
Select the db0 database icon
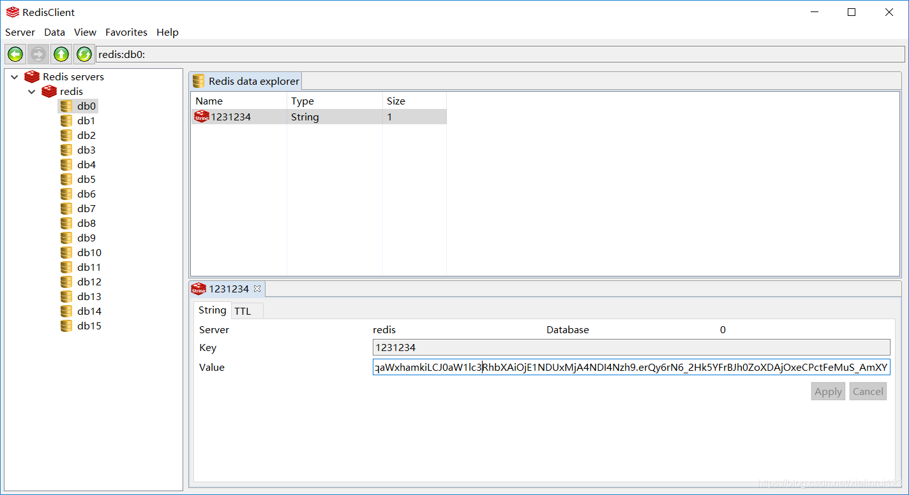(x=66, y=106)
